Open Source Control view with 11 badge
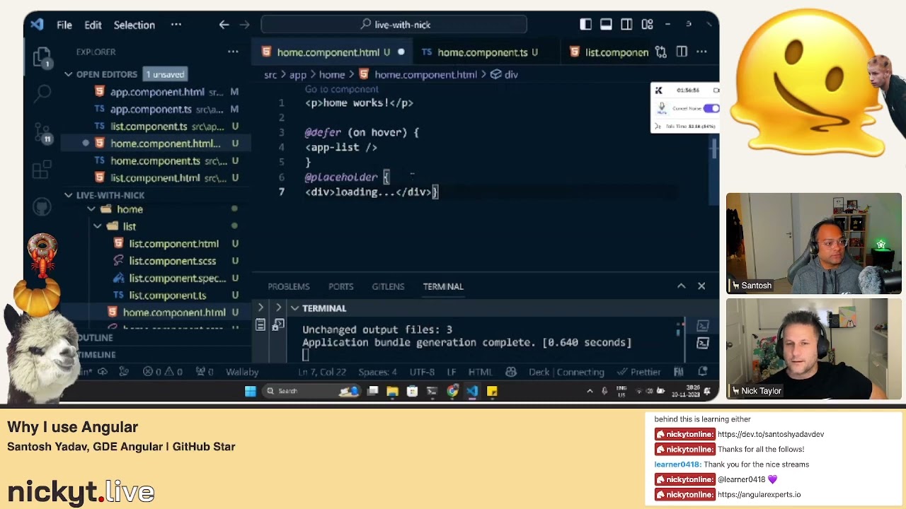 [42, 132]
